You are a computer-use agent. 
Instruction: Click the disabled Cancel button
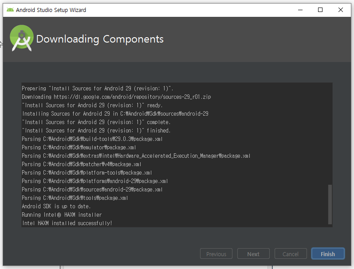click(x=291, y=254)
